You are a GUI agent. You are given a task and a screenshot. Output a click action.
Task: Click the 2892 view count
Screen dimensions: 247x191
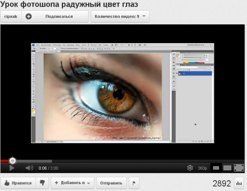(x=221, y=183)
